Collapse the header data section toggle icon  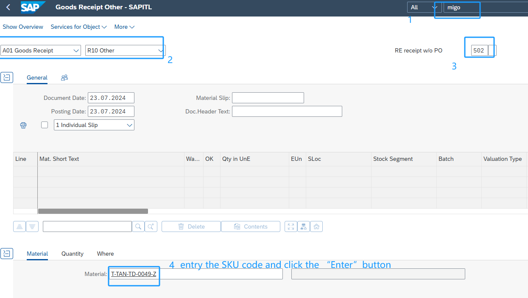7,77
